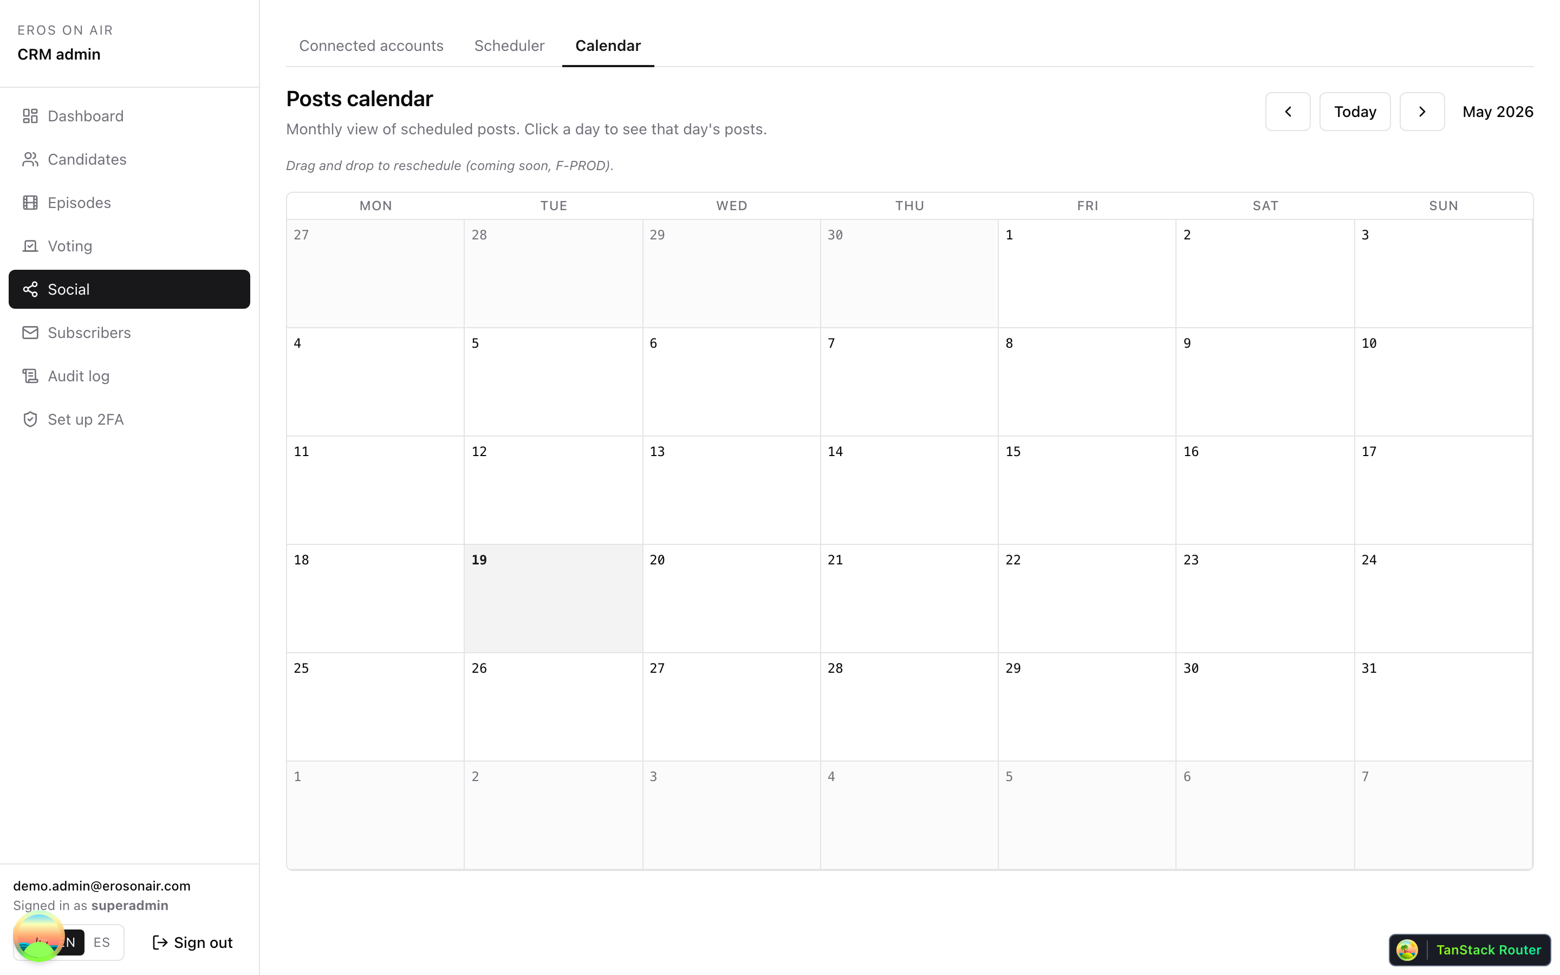The height and width of the screenshot is (975, 1560).
Task: Switch to Connected accounts tab
Action: [371, 46]
